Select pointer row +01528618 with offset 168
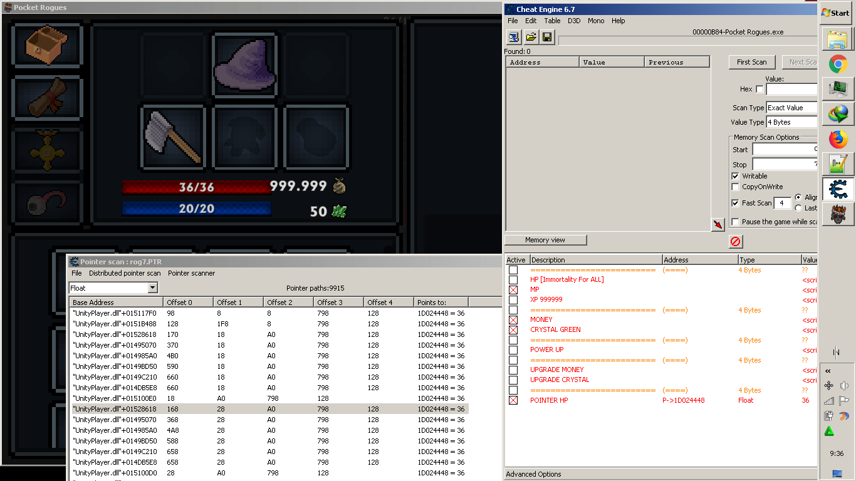The height and width of the screenshot is (481, 856). click(269, 409)
